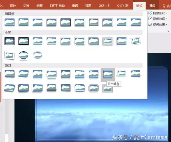The width and height of the screenshot is (171, 142).
Task: Apply the black-outlined oval video style
Action: pyautogui.click(x=24, y=55)
